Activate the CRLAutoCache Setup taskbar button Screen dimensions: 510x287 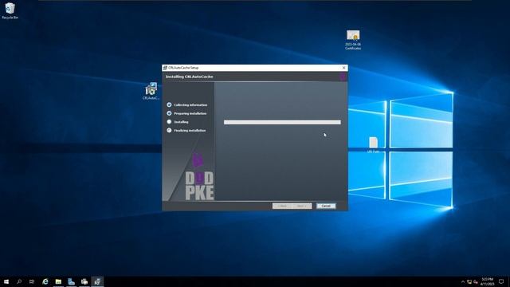coord(97,281)
